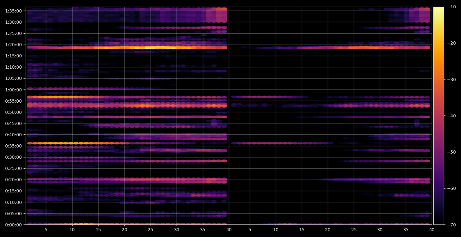Pick the 0:25:00 y-axis label
Viewport: 461px width, 237px height.
point(13,168)
